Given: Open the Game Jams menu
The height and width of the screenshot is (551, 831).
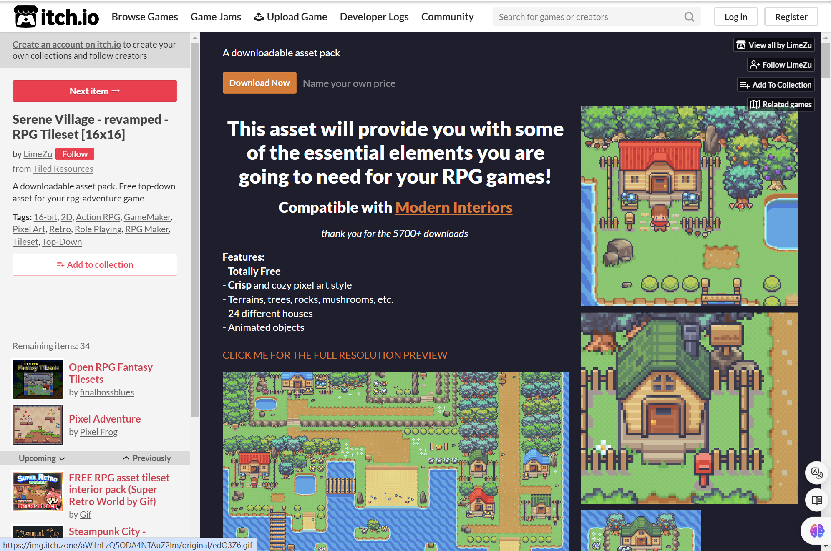Looking at the screenshot, I should coord(216,17).
